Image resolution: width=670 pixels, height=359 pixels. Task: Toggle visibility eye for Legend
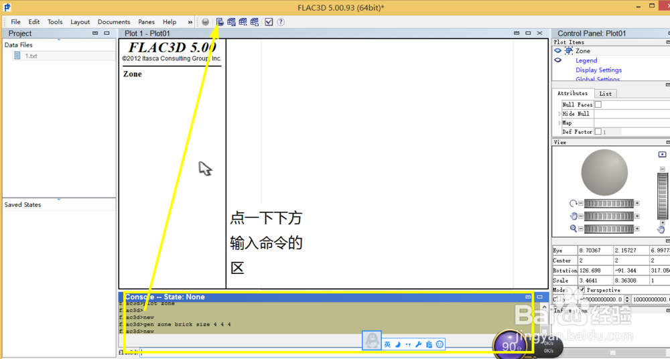[557, 60]
